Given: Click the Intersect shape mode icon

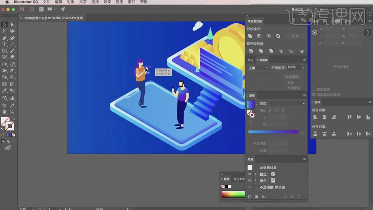Looking at the screenshot, I should [x=269, y=36].
